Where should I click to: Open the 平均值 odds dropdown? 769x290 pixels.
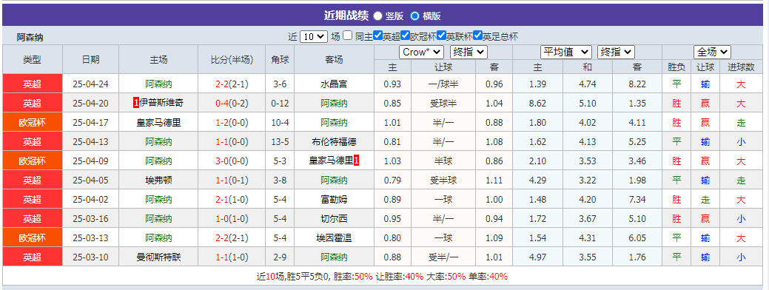tap(566, 52)
